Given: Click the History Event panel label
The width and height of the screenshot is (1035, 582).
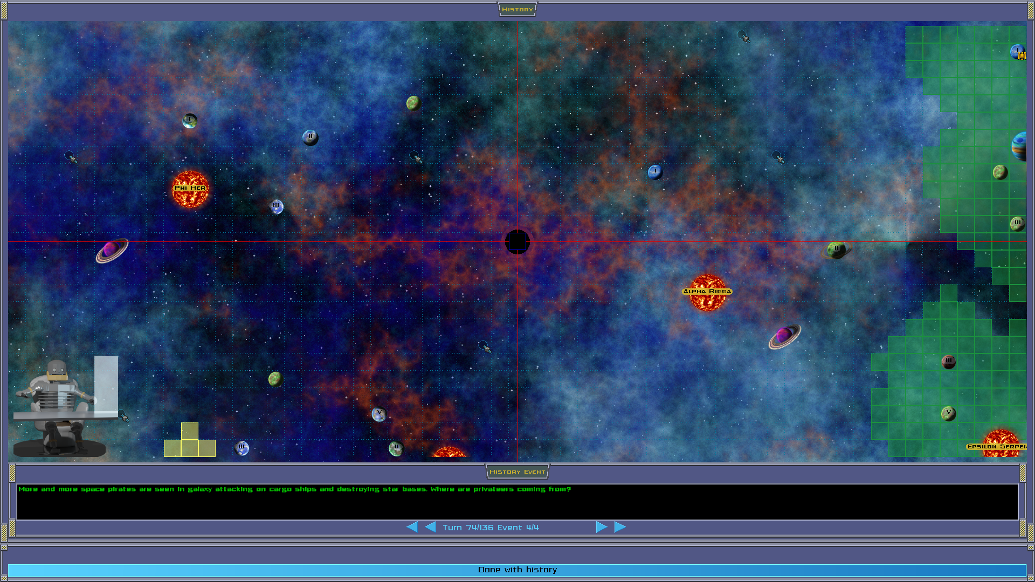Looking at the screenshot, I should tap(517, 472).
